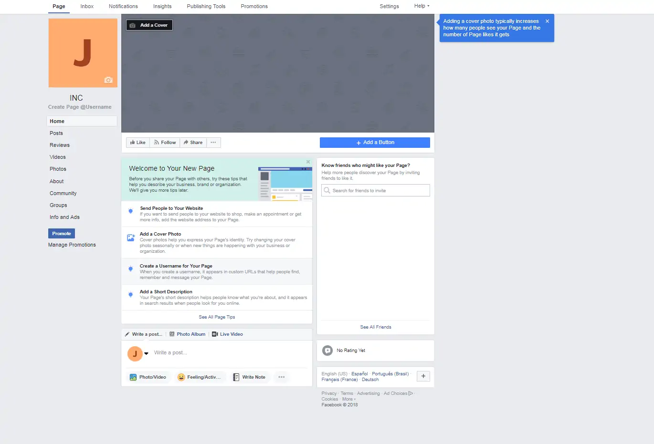Click the Like thumbs-up button
The image size is (654, 444).
pyautogui.click(x=138, y=143)
